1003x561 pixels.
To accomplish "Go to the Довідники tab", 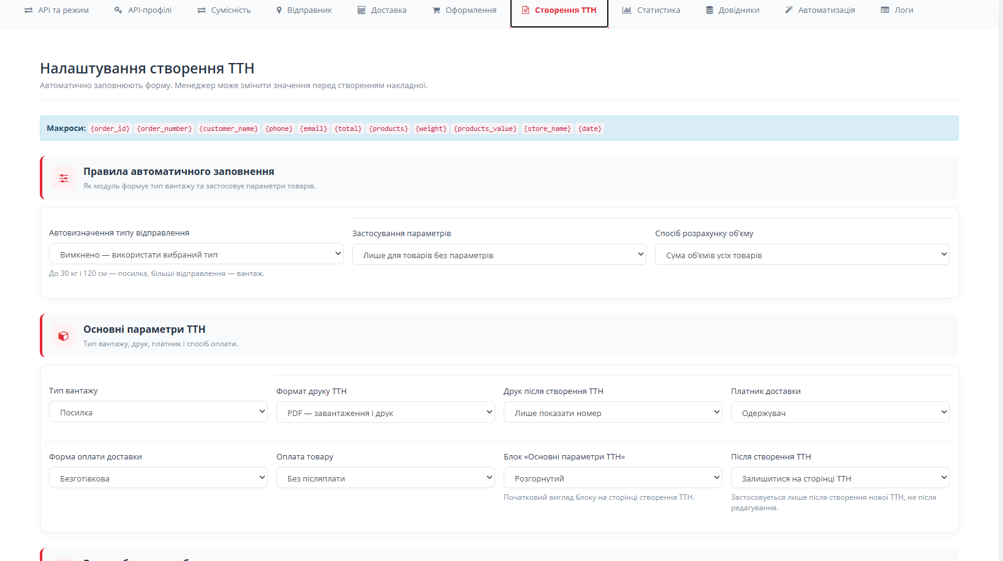I will click(732, 10).
